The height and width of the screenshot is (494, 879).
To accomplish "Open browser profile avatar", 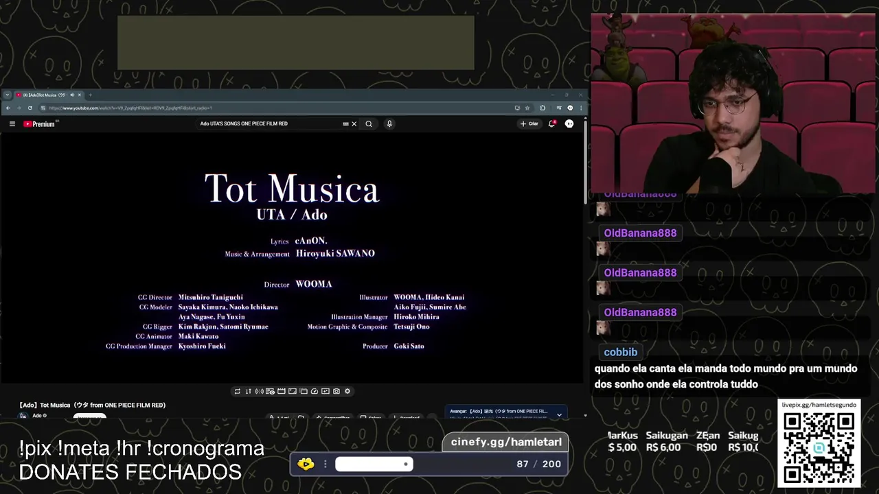I will click(570, 108).
